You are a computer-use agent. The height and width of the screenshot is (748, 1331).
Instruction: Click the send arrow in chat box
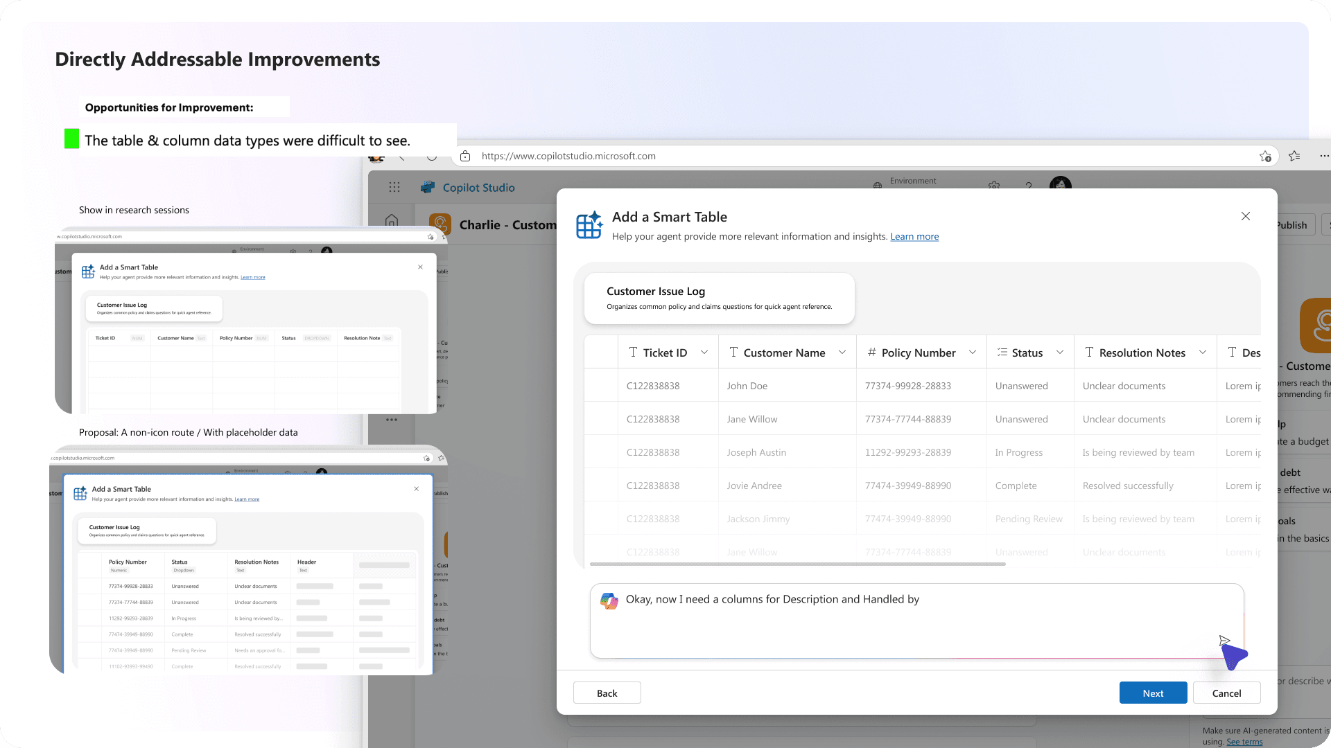coord(1224,641)
